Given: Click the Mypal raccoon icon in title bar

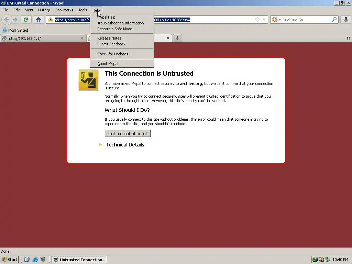Looking at the screenshot, I should [x=3, y=3].
